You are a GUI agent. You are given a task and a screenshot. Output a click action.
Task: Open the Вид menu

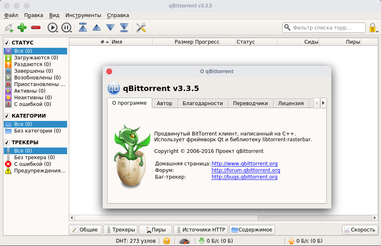[54, 15]
